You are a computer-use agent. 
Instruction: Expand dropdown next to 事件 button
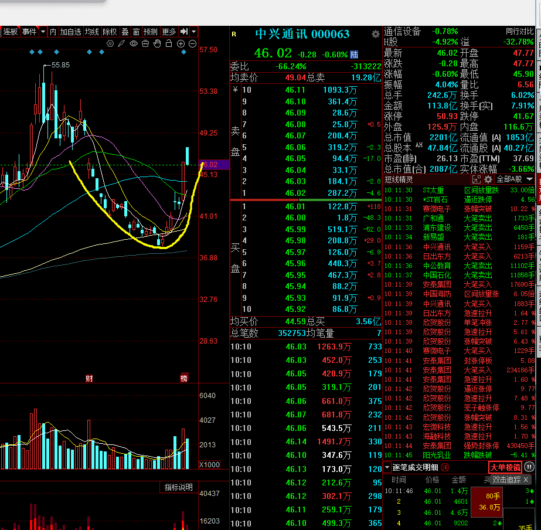(x=43, y=32)
